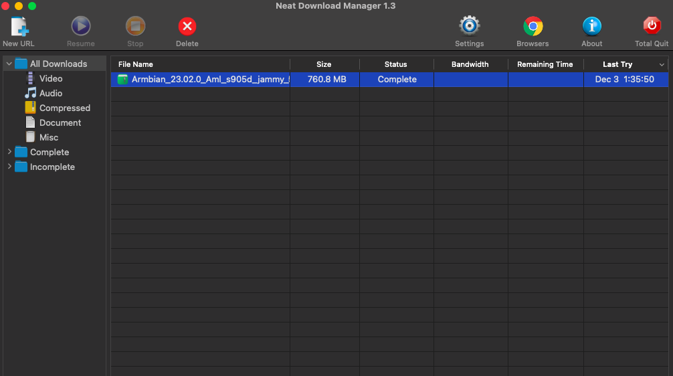This screenshot has width=673, height=376.
Task: Click the Complete folder icon
Action: (x=21, y=152)
